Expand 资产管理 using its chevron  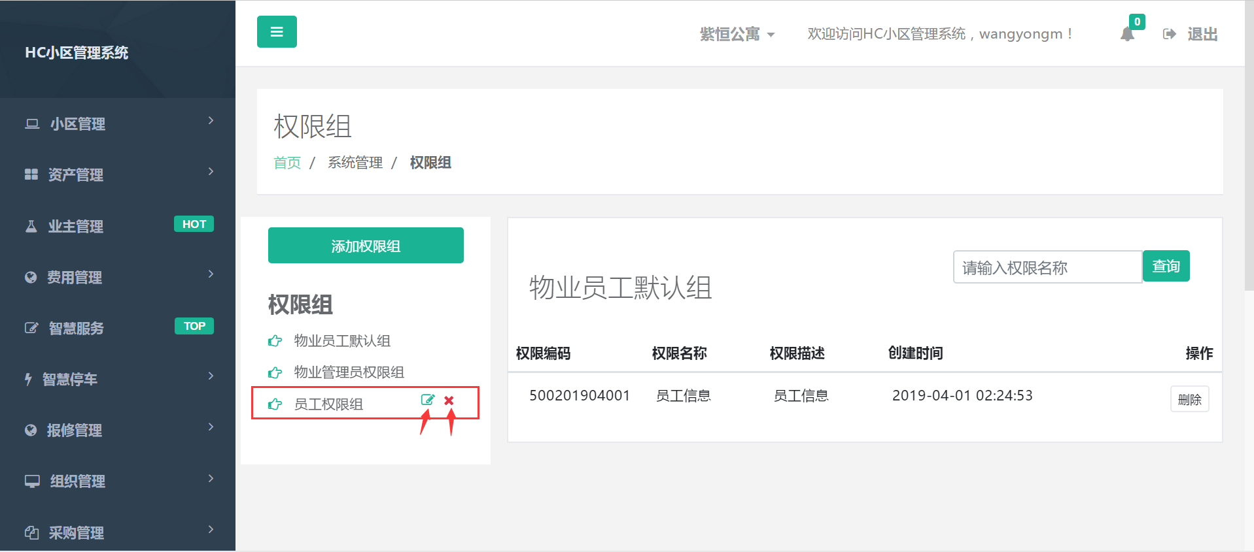[x=211, y=171]
